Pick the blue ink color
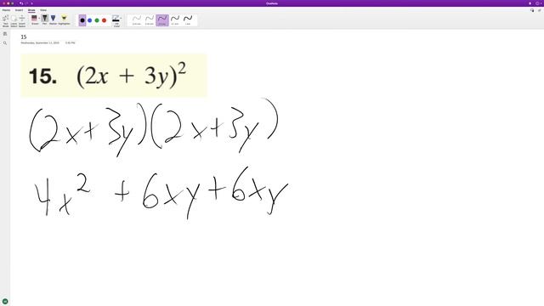Screen dimensions: 544x306 pos(89,20)
